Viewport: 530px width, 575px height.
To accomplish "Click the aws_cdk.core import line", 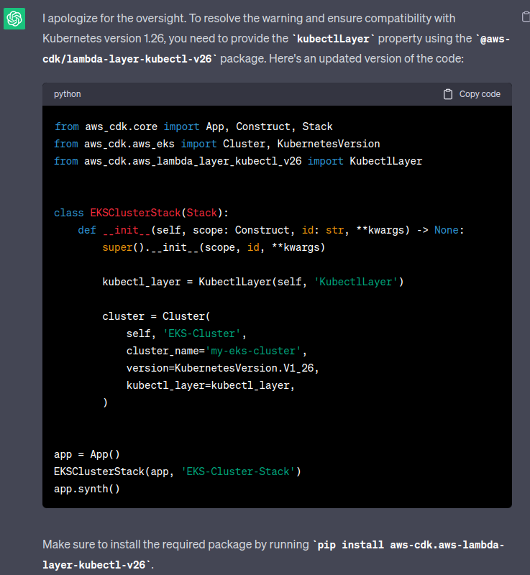I will [193, 126].
